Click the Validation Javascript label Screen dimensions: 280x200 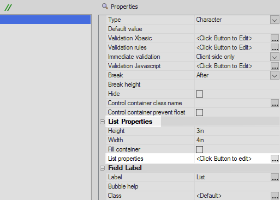click(134, 66)
